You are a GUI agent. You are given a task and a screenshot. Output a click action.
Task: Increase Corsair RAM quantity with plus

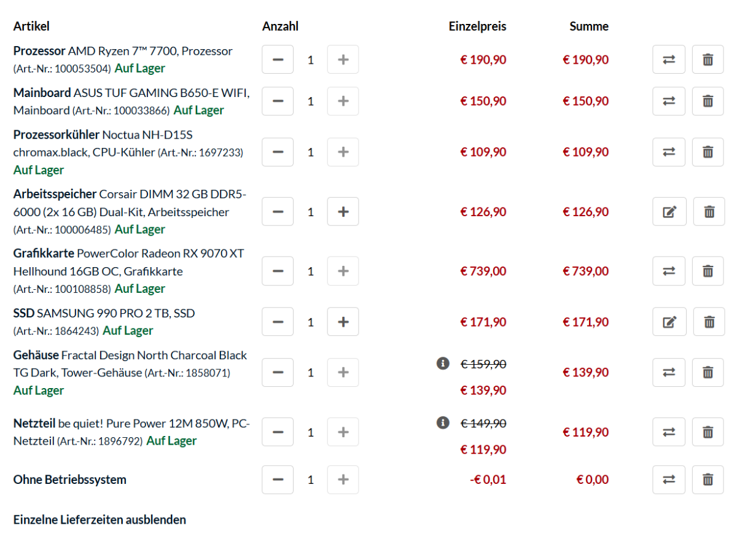(343, 212)
